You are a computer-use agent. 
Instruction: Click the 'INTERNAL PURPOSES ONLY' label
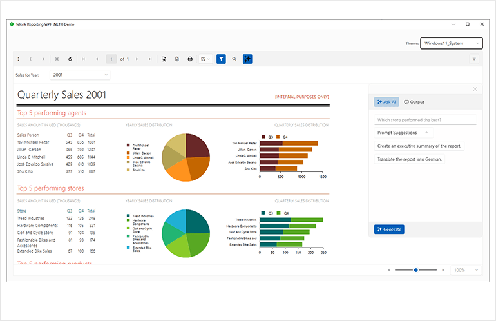click(x=302, y=97)
